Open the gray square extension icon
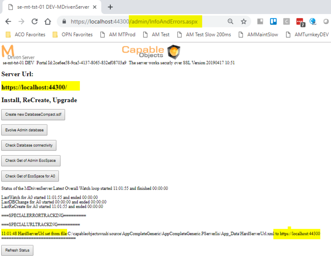Viewport: 331px width, 259px height. (260, 22)
